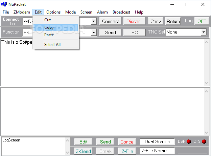
Task: Expand the Function dropdown arrow
Action: click(x=94, y=32)
